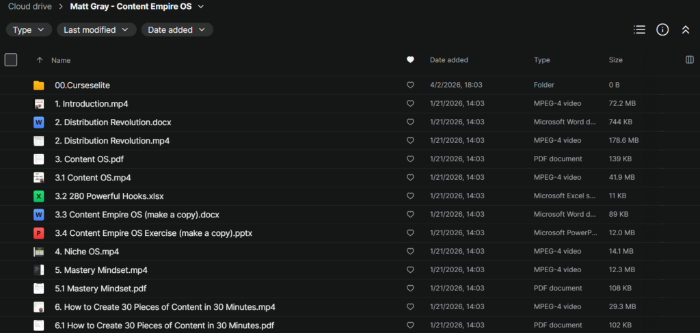Click the 00.Curseselite folder icon
This screenshot has width=700, height=333.
(39, 85)
